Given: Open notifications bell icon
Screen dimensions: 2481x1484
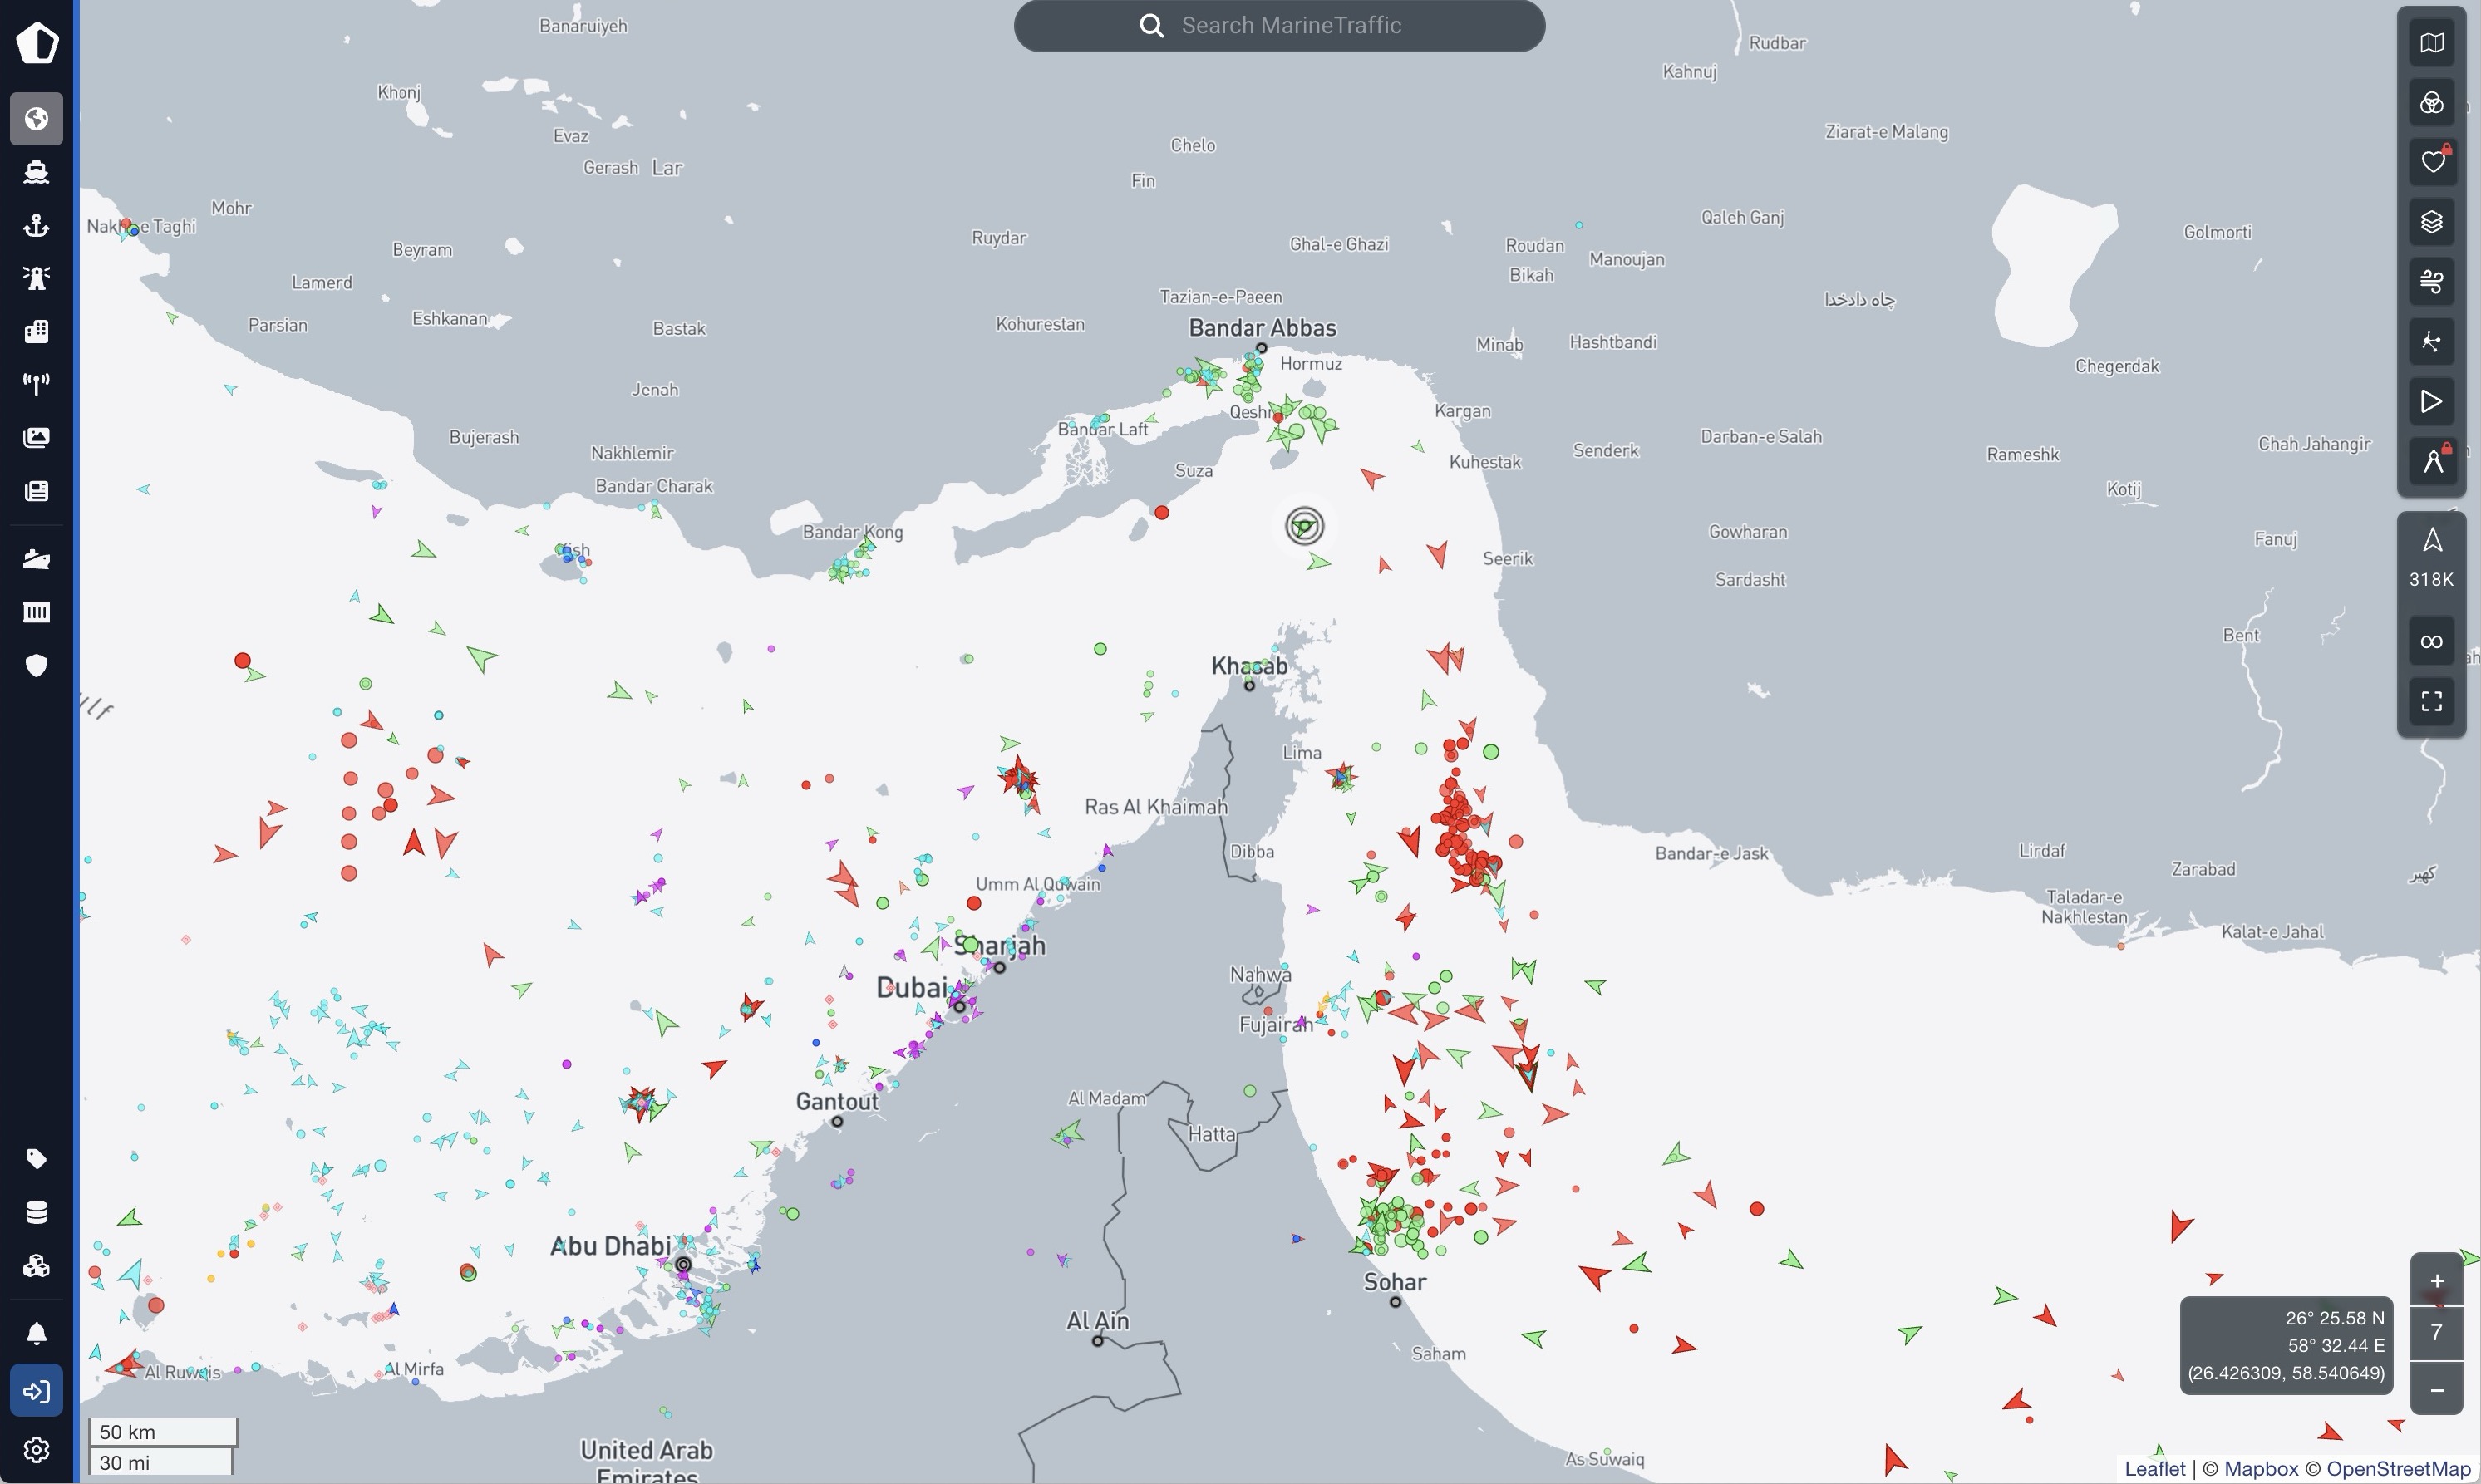Looking at the screenshot, I should coord(37,1334).
